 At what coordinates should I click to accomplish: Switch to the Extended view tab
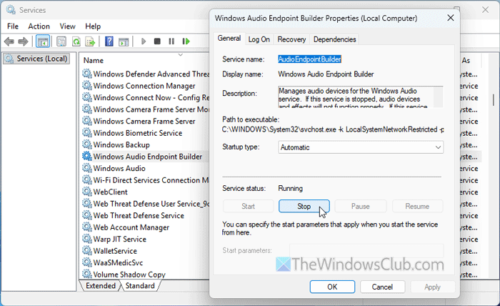point(101,285)
